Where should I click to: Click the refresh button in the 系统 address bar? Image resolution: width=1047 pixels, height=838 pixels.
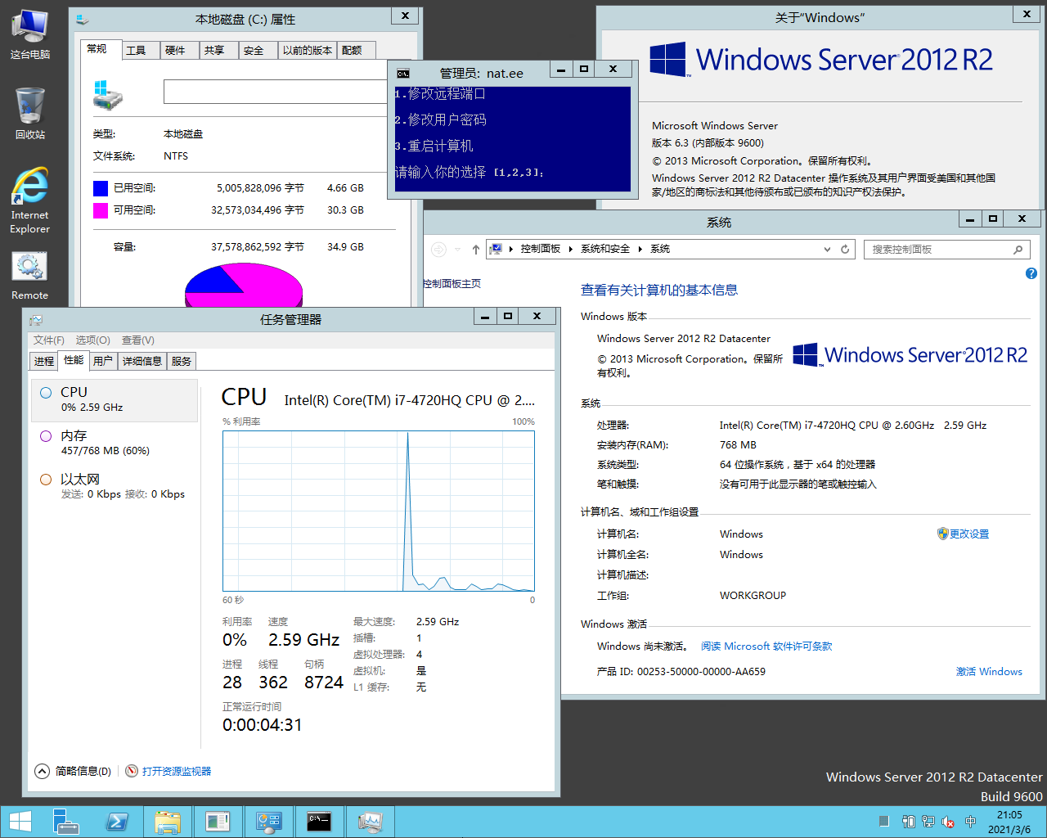(845, 249)
